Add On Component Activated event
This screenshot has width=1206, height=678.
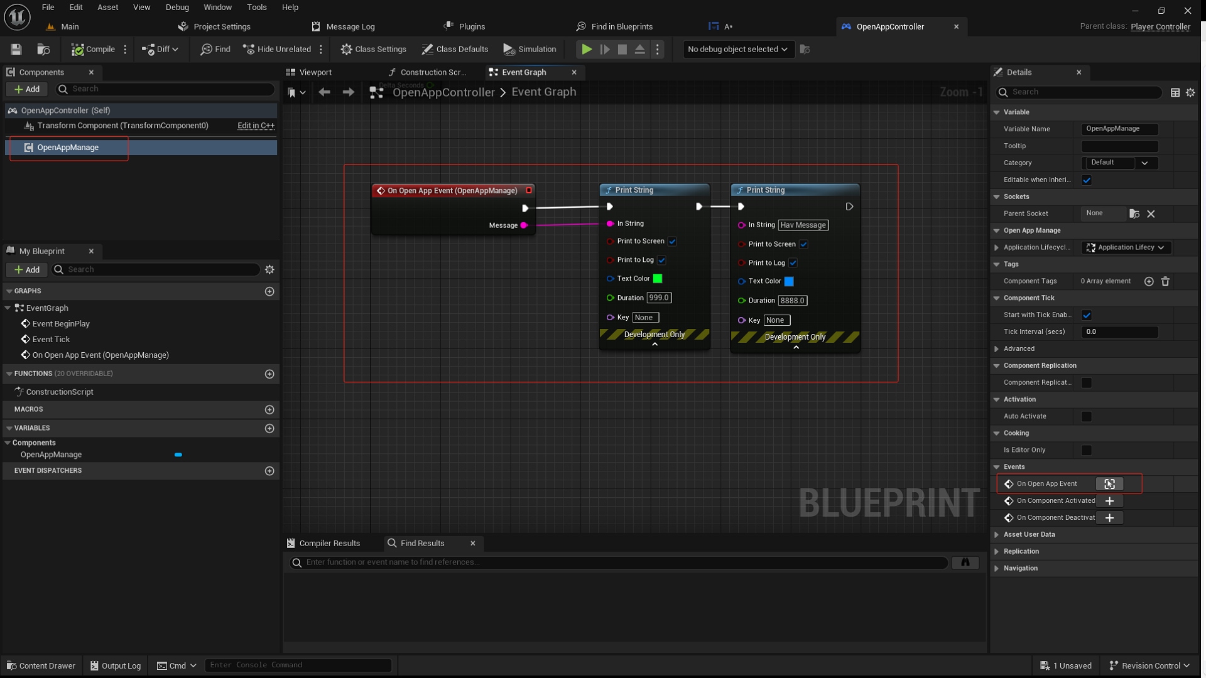point(1109,501)
